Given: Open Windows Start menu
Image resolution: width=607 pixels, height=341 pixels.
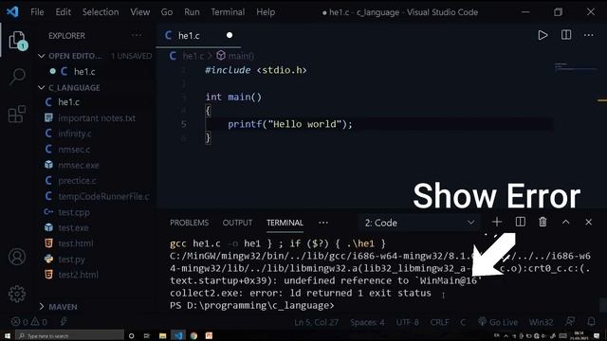Looking at the screenshot, I should (7, 336).
